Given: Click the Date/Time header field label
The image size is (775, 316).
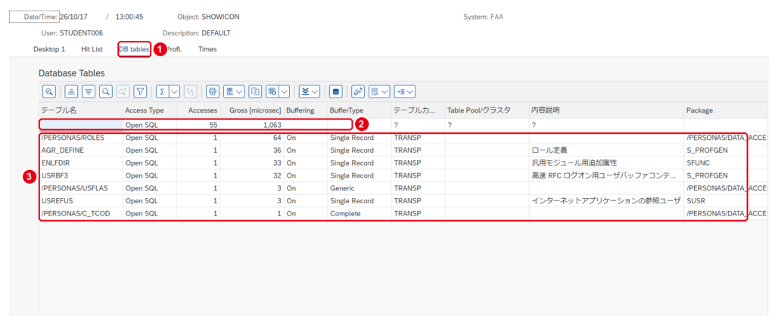Looking at the screenshot, I should 41,17.
